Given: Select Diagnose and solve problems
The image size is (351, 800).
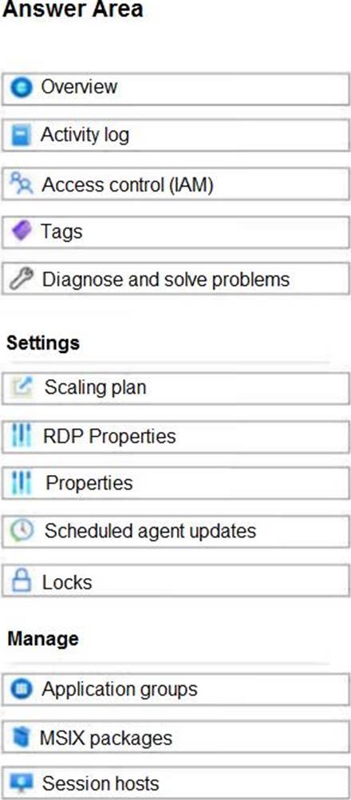Looking at the screenshot, I should pos(175,279).
